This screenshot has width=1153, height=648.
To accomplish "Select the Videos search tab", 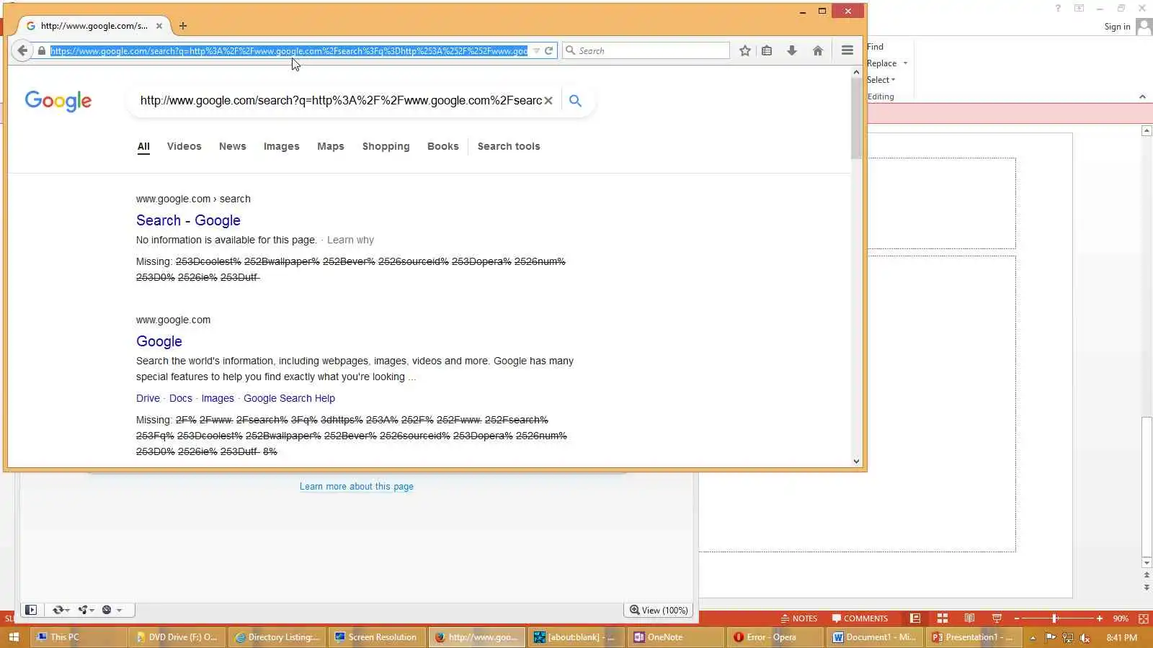I will pos(184,146).
